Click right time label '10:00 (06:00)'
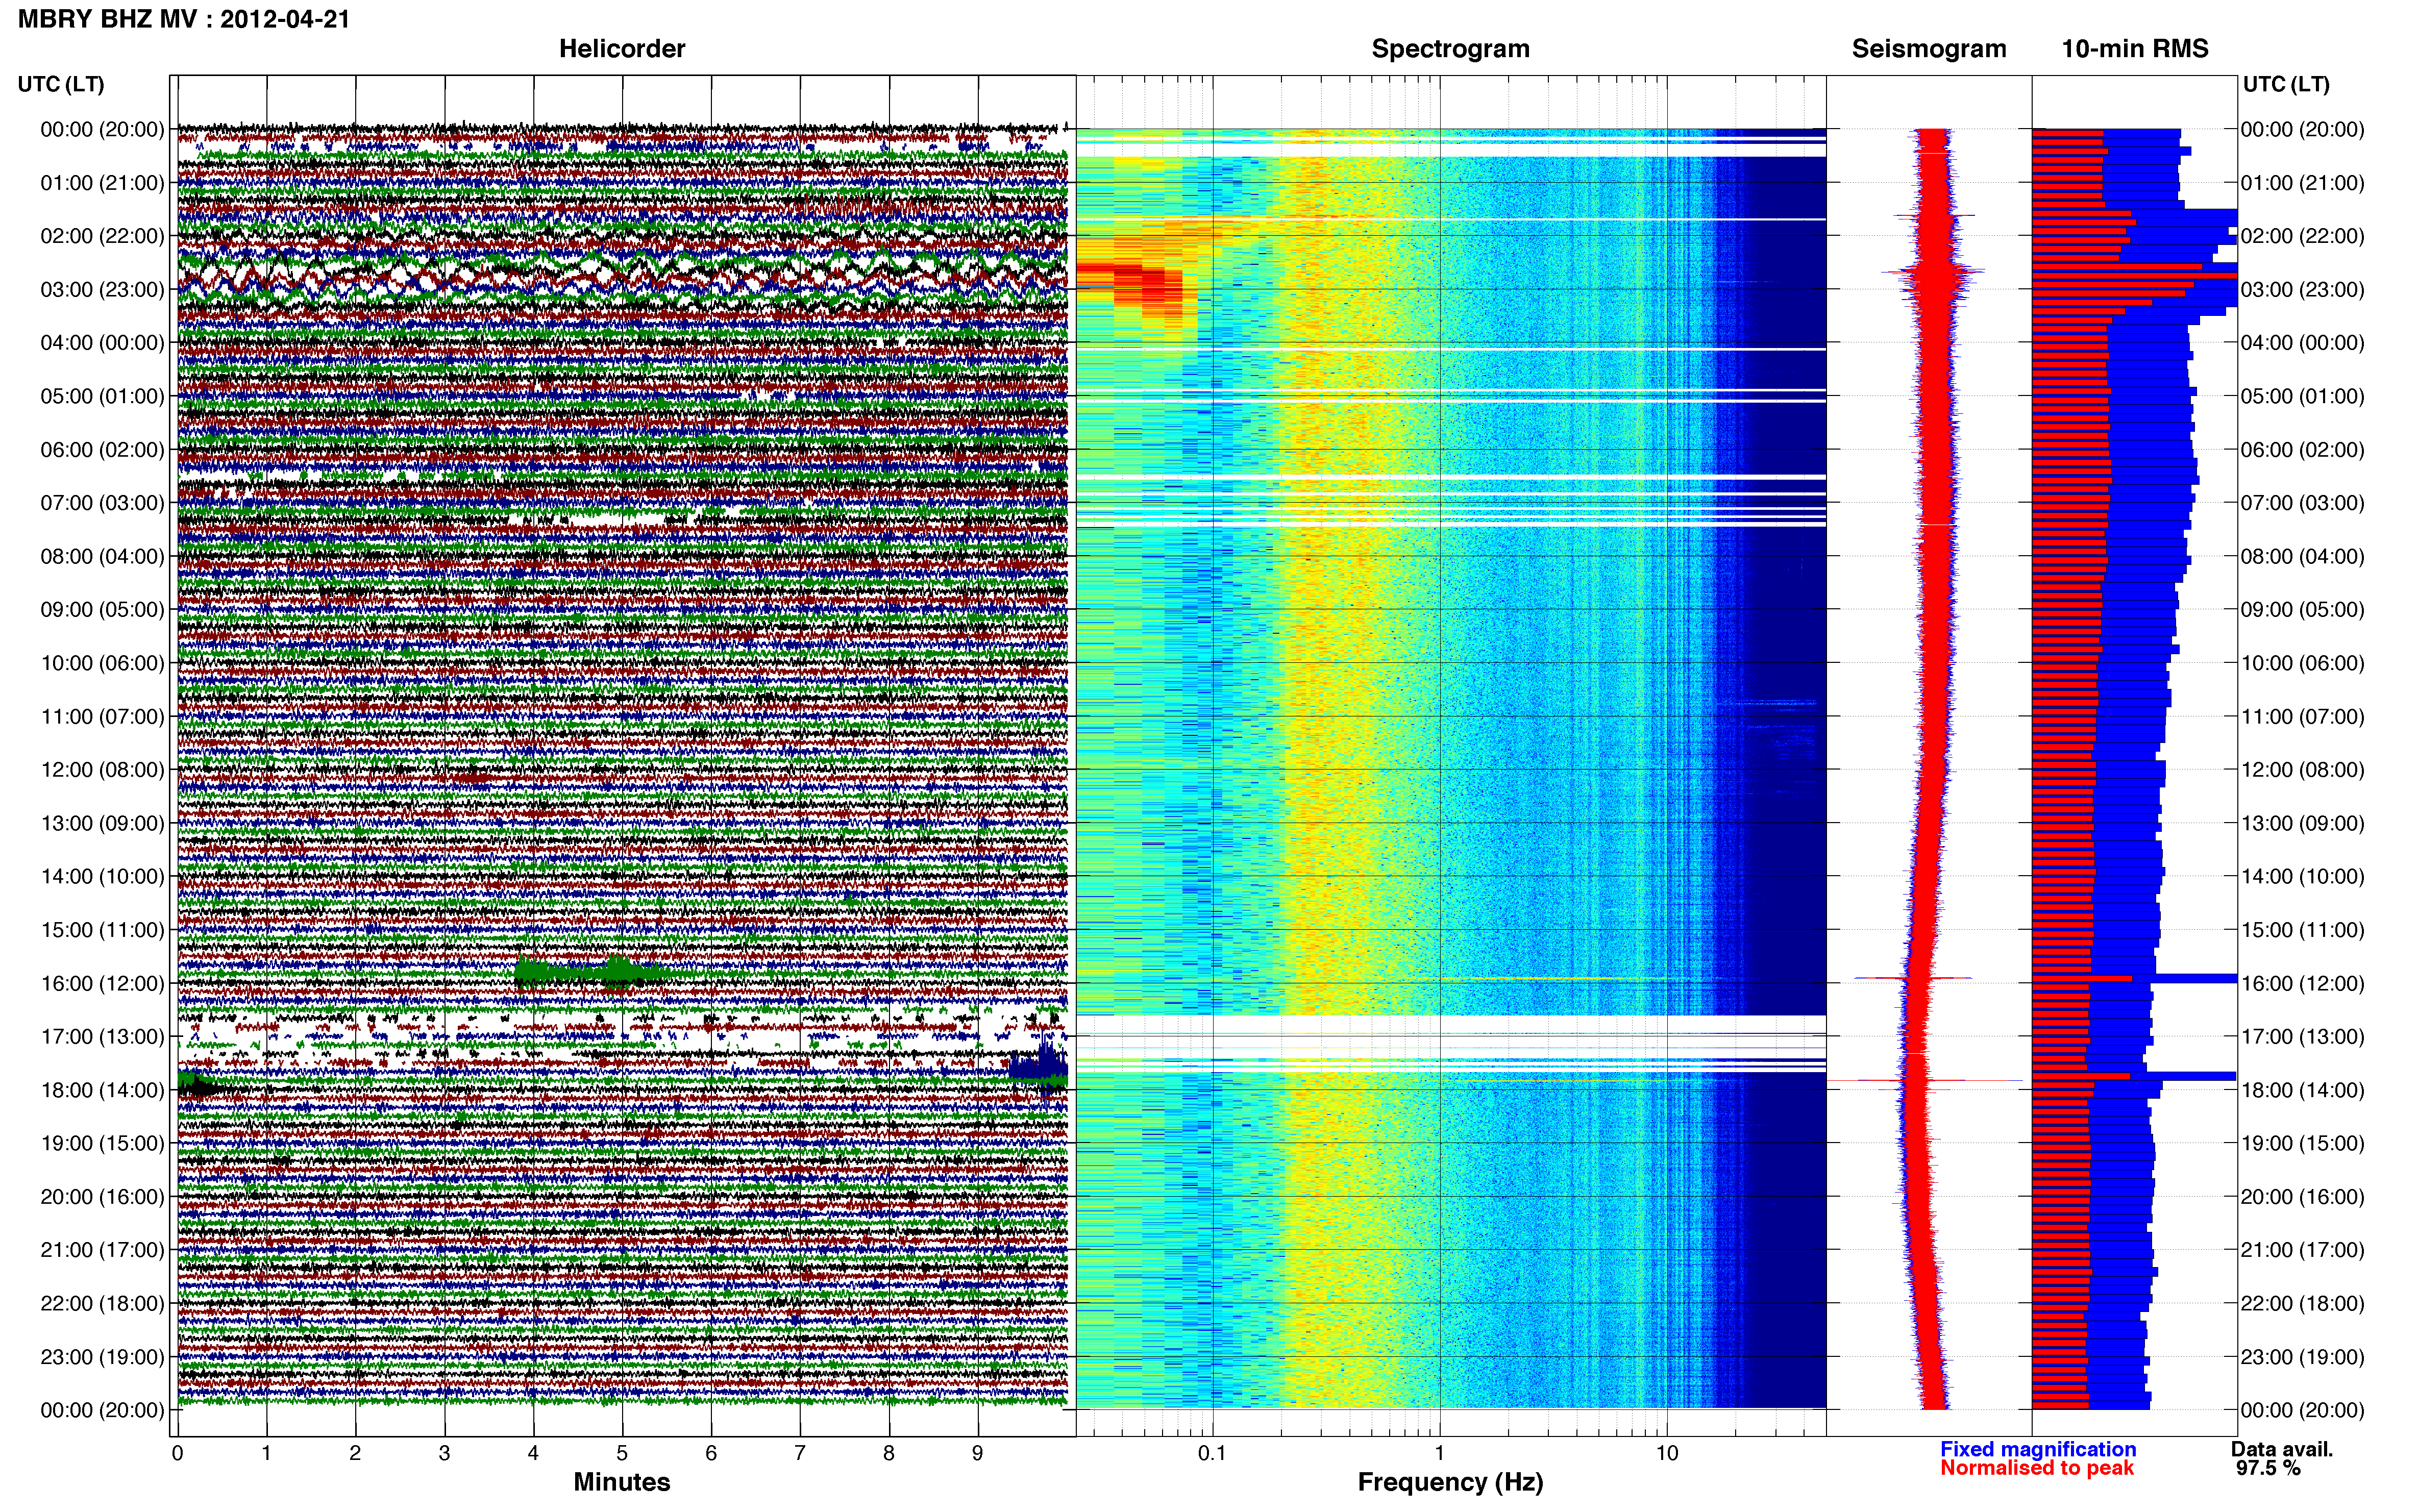The image size is (2419, 1512). tap(2302, 663)
